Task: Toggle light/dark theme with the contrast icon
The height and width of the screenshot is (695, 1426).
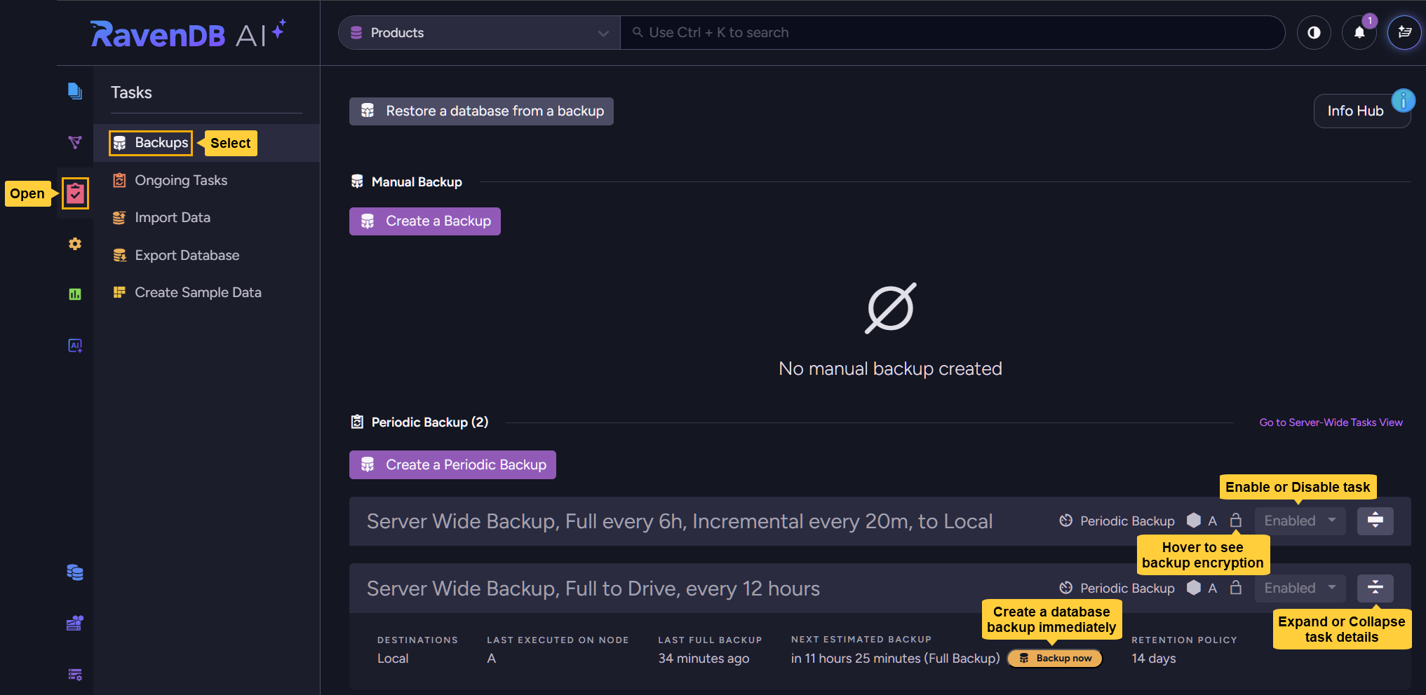Action: coord(1314,32)
